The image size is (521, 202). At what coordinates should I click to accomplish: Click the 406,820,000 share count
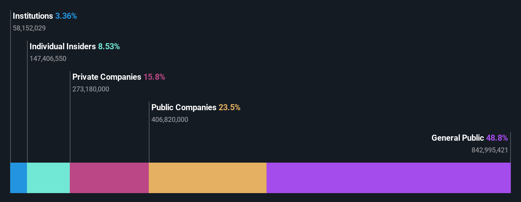click(170, 120)
